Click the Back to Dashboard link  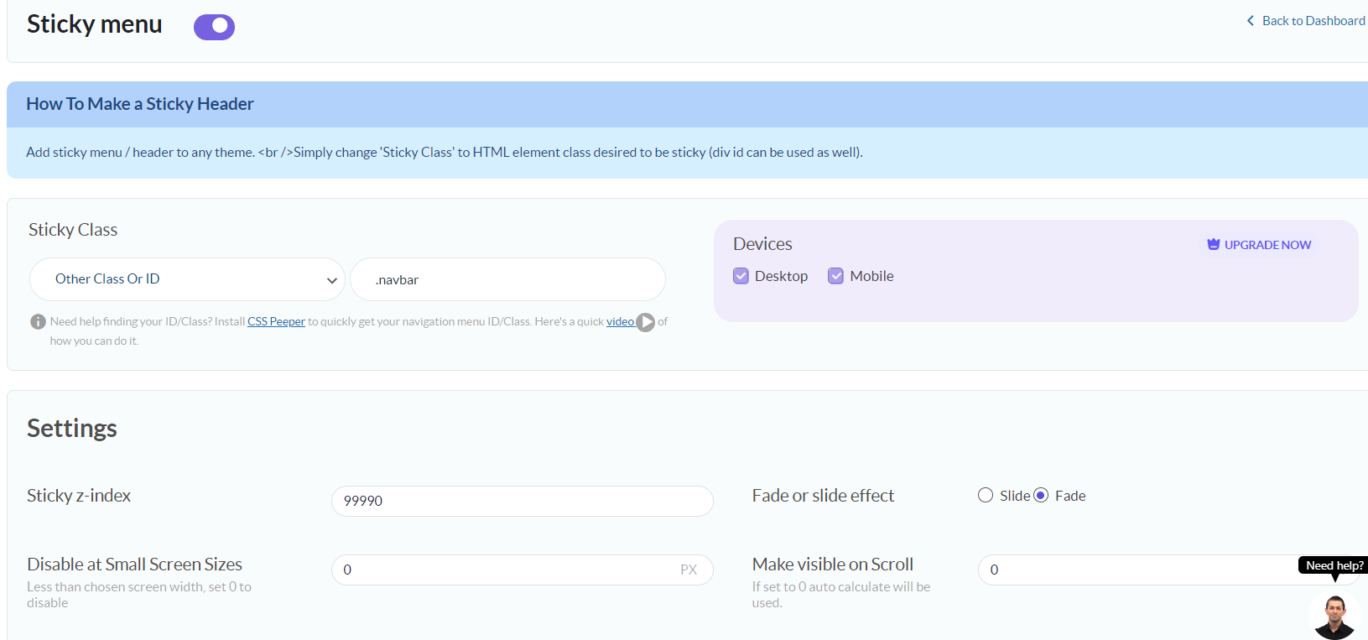coord(1313,21)
